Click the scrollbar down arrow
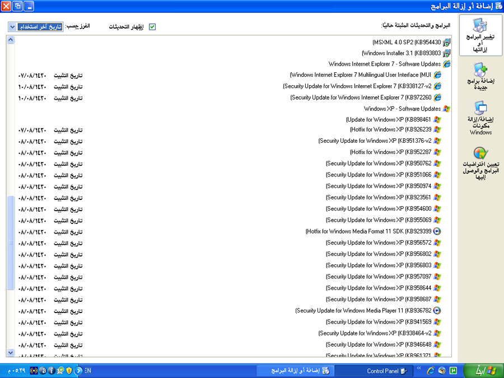This screenshot has height=378, width=504. click(11, 353)
